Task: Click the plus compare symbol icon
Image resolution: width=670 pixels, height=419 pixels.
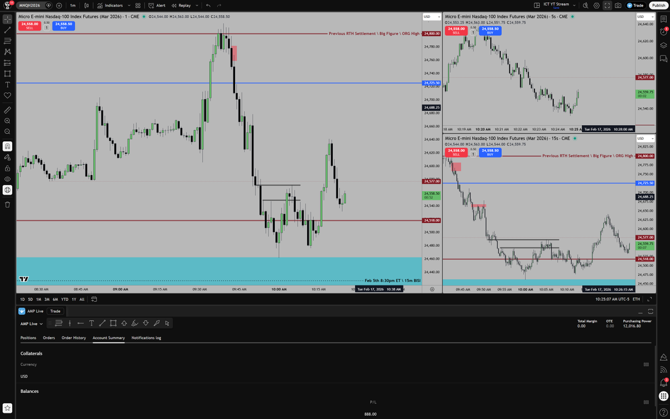Action: click(59, 5)
